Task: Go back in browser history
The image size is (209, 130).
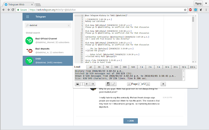Action: tap(4, 10)
